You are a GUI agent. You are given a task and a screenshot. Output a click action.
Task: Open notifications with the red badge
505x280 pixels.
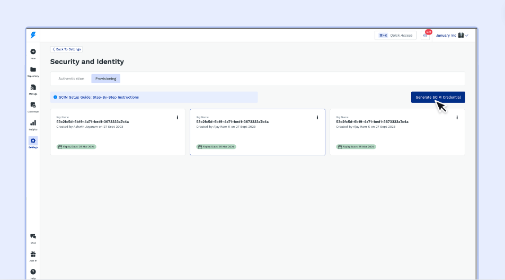(425, 35)
